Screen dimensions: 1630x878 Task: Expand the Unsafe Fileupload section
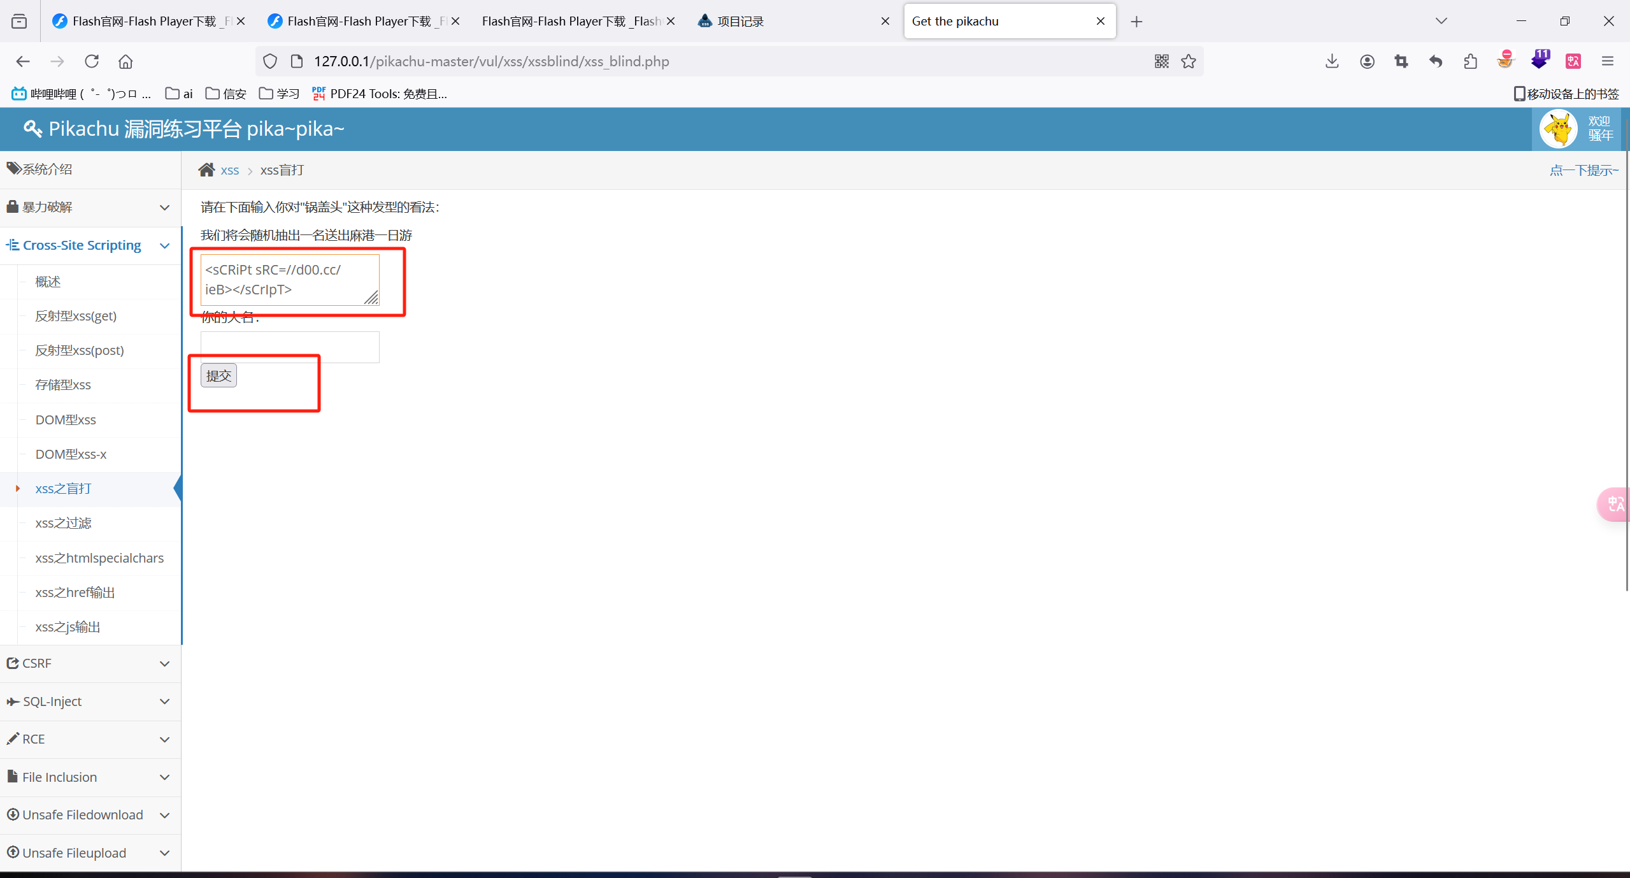(x=90, y=853)
